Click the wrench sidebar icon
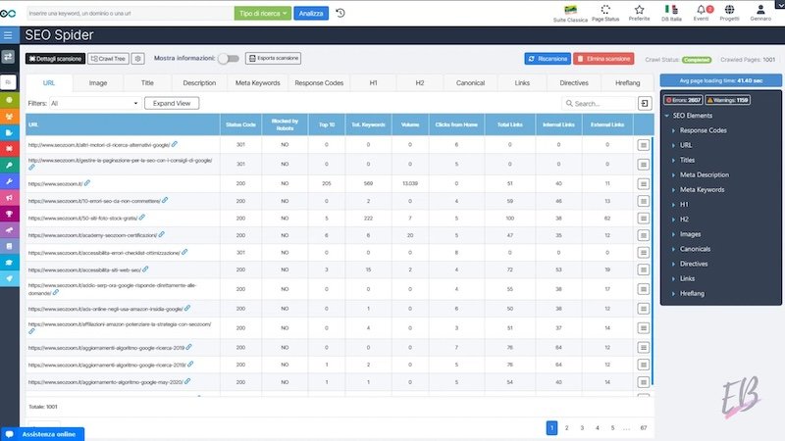This screenshot has height=441, width=785. 9,181
